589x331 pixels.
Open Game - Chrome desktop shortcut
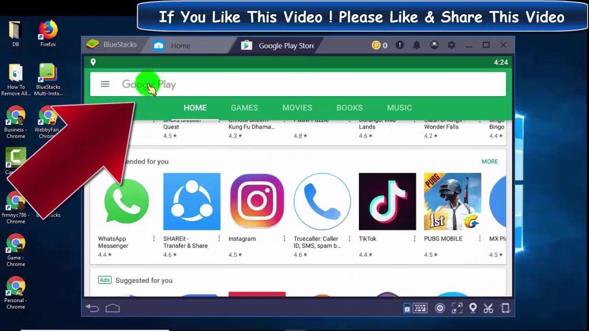coord(16,251)
